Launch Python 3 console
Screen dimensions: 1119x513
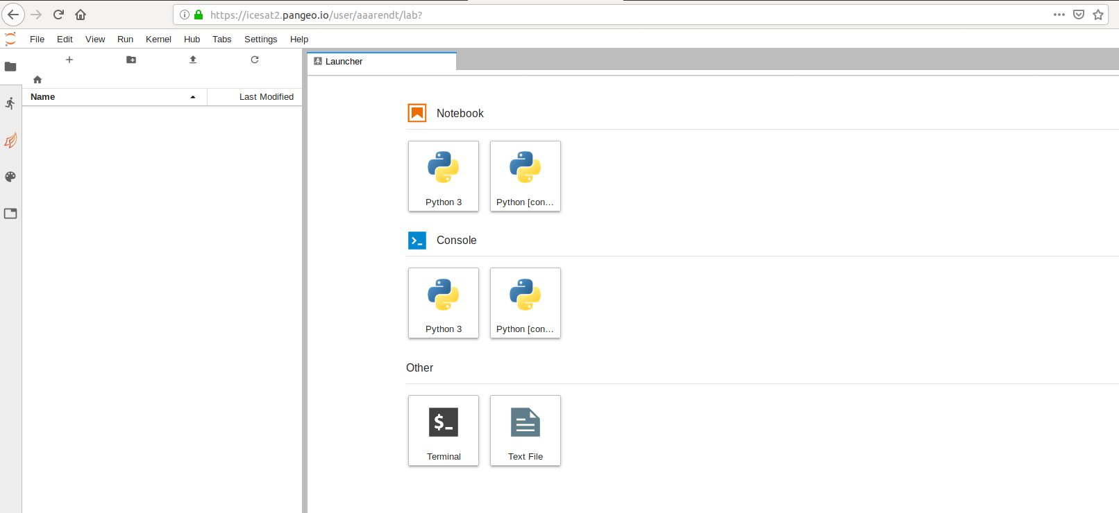tap(444, 303)
